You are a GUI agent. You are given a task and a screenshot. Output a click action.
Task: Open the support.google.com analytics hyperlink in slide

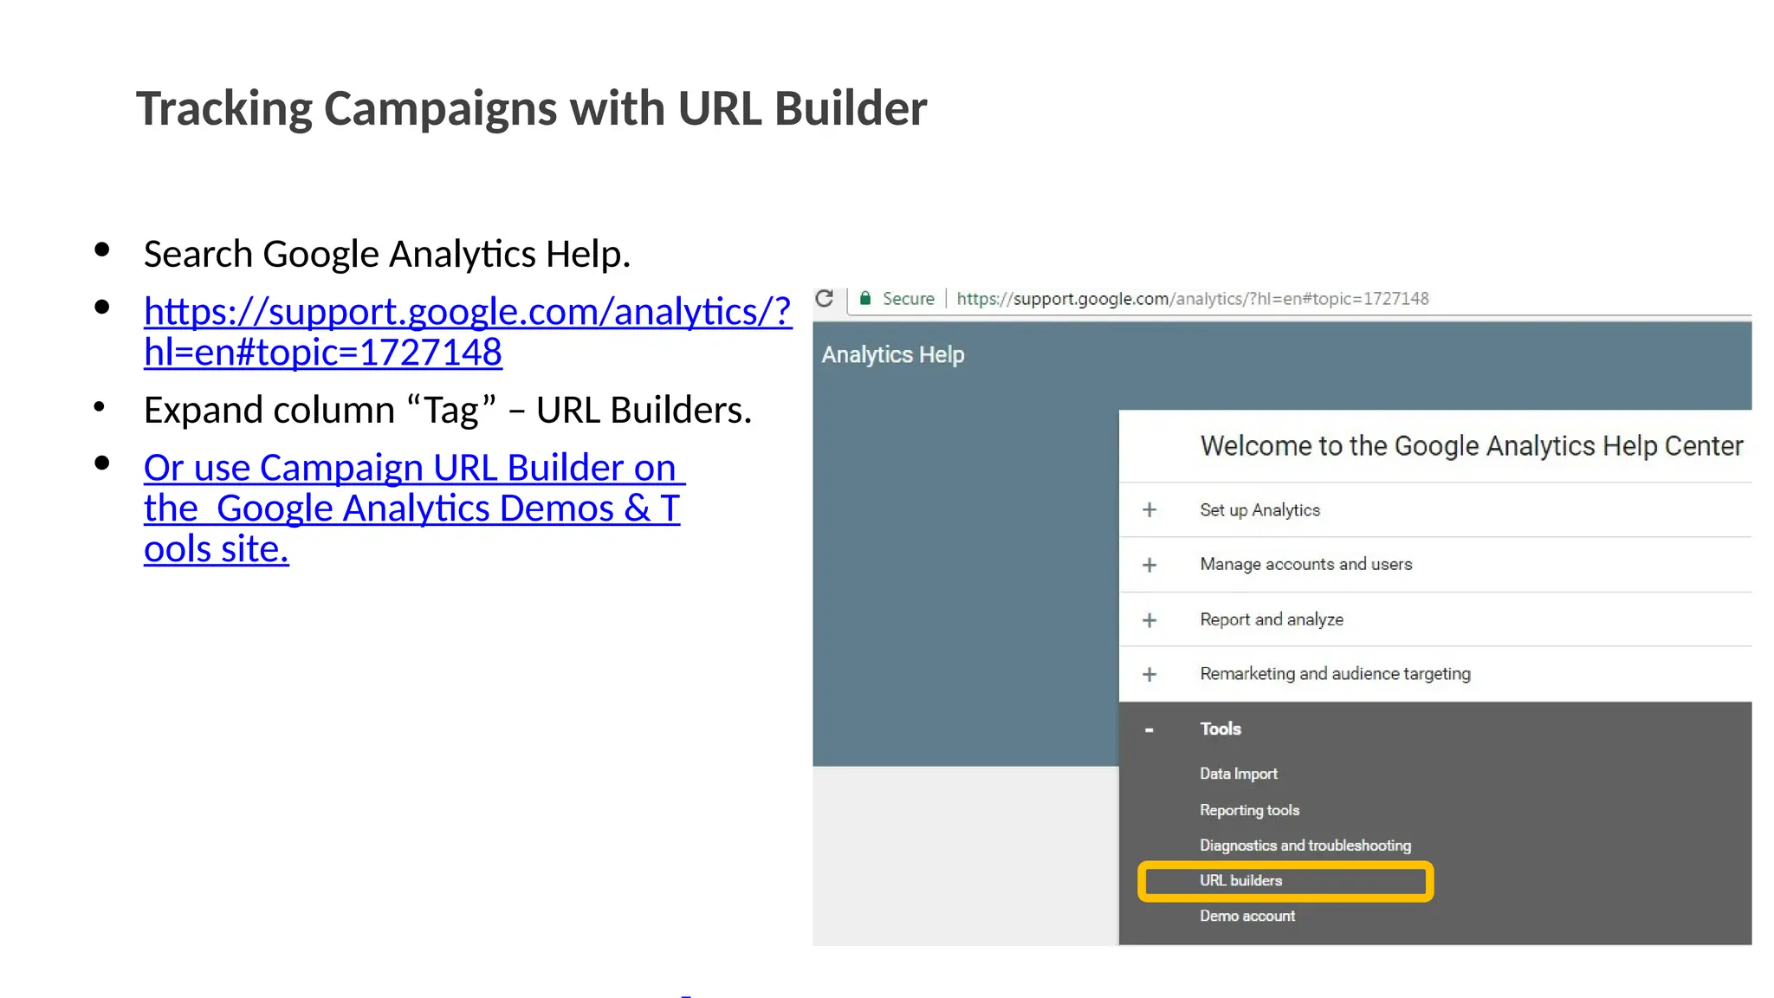click(x=468, y=331)
